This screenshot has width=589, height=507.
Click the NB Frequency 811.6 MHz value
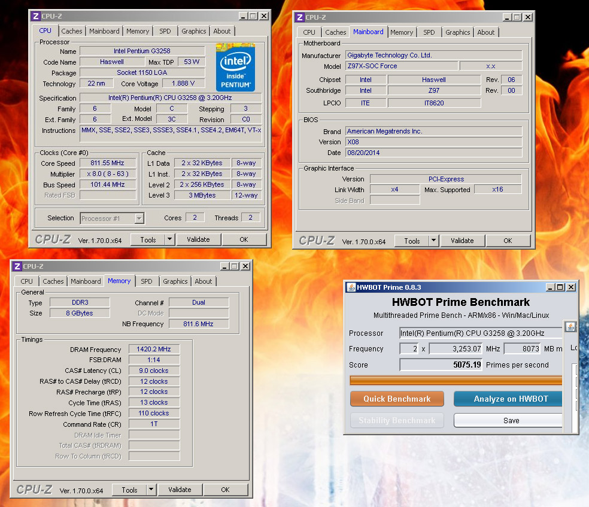pos(199,324)
